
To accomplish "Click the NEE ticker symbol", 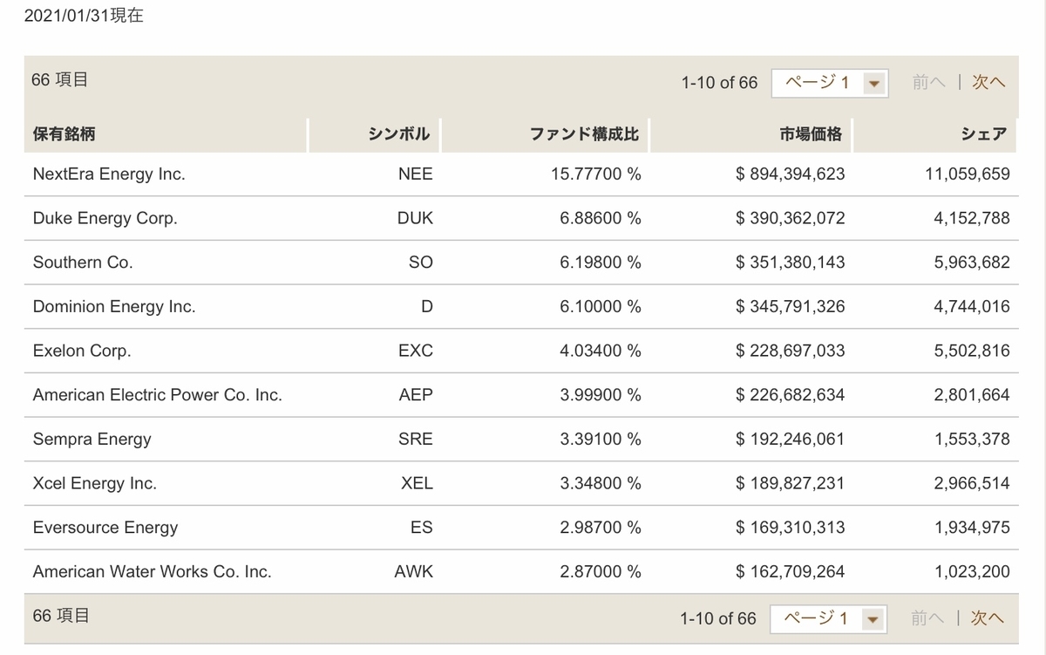I will point(415,174).
